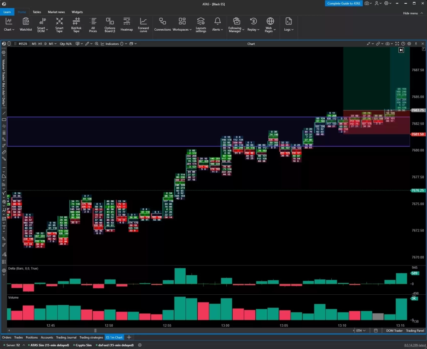Switch to the Learn tab
Image resolution: width=427 pixels, height=349 pixels.
click(7, 12)
